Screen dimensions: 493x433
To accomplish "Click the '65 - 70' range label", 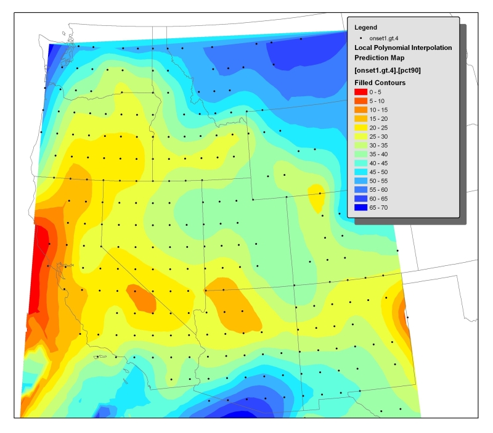I will (x=378, y=207).
